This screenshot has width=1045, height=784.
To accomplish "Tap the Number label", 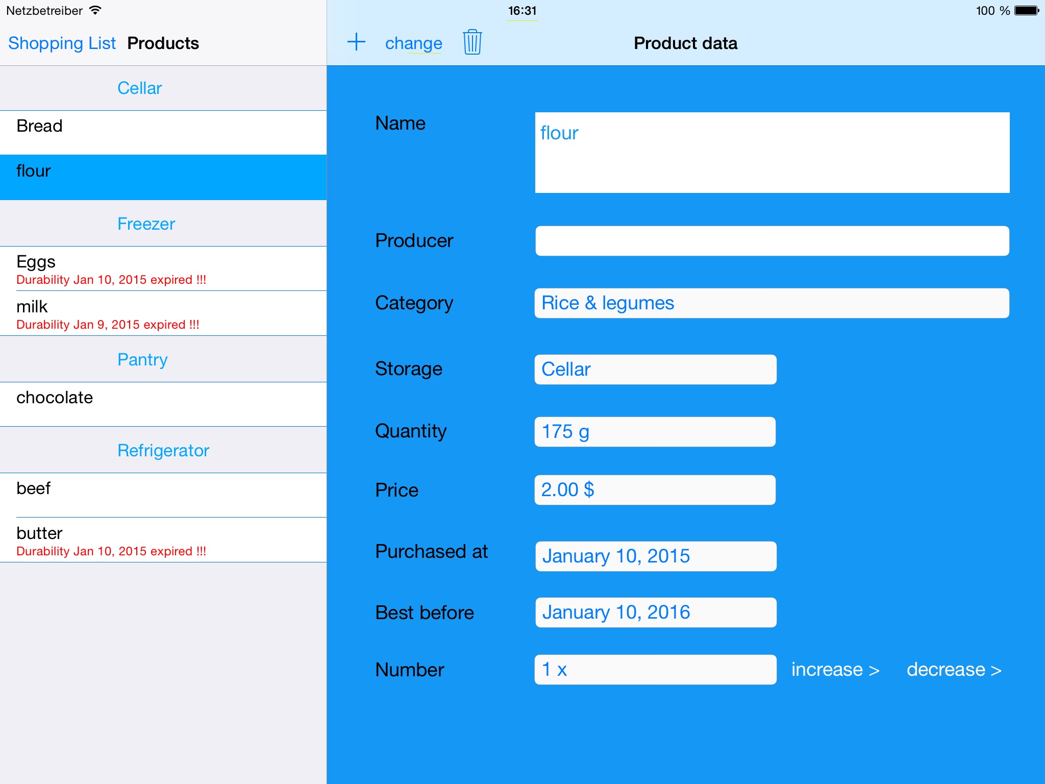I will pos(409,670).
